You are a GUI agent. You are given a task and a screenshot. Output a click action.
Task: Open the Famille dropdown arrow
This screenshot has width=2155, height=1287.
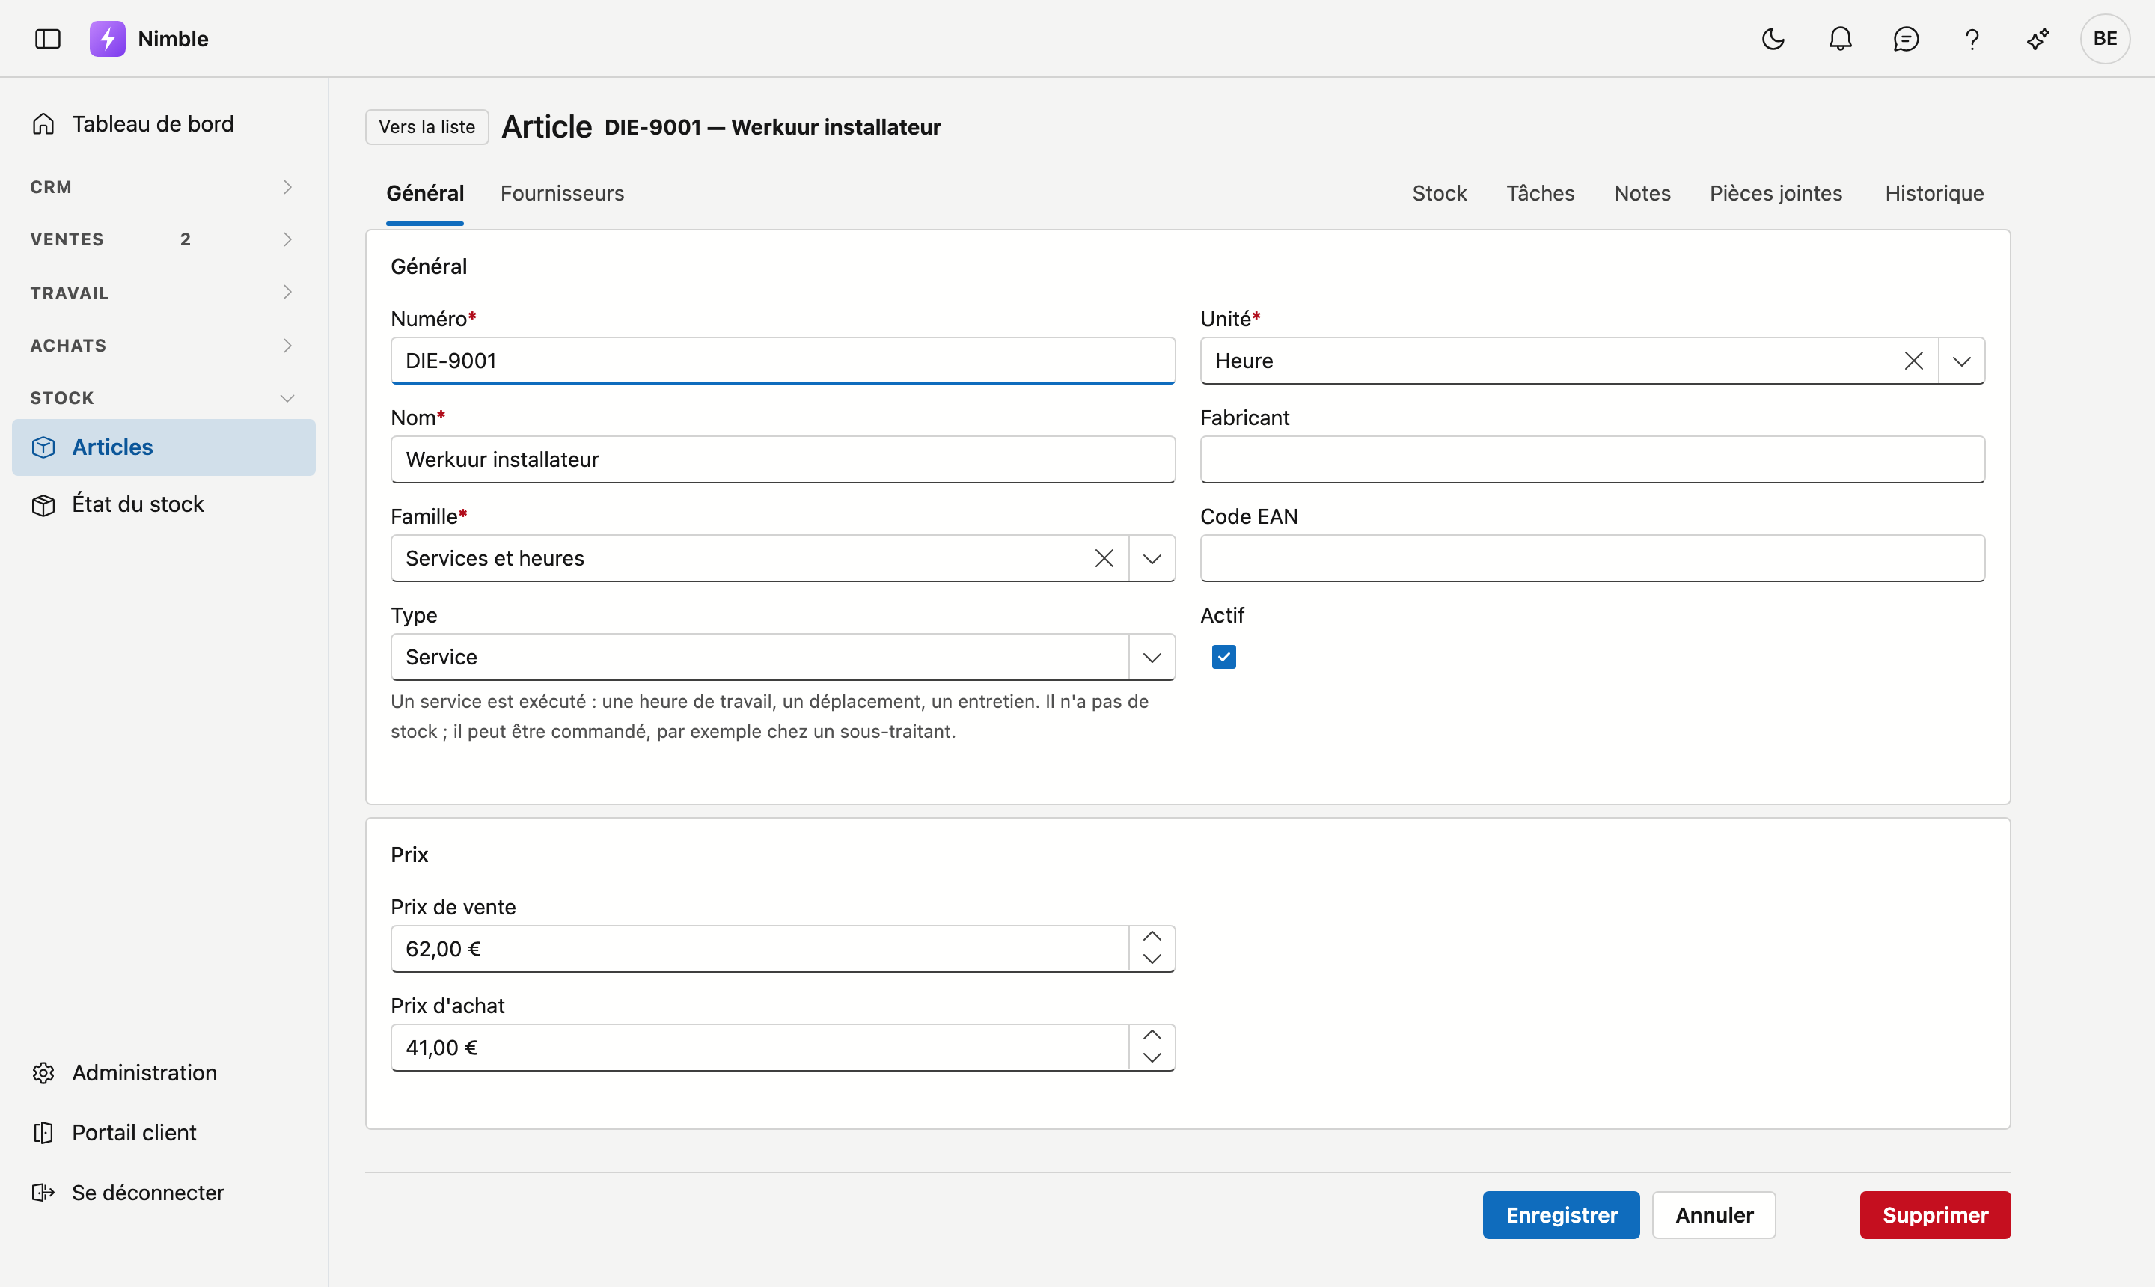pyautogui.click(x=1152, y=558)
